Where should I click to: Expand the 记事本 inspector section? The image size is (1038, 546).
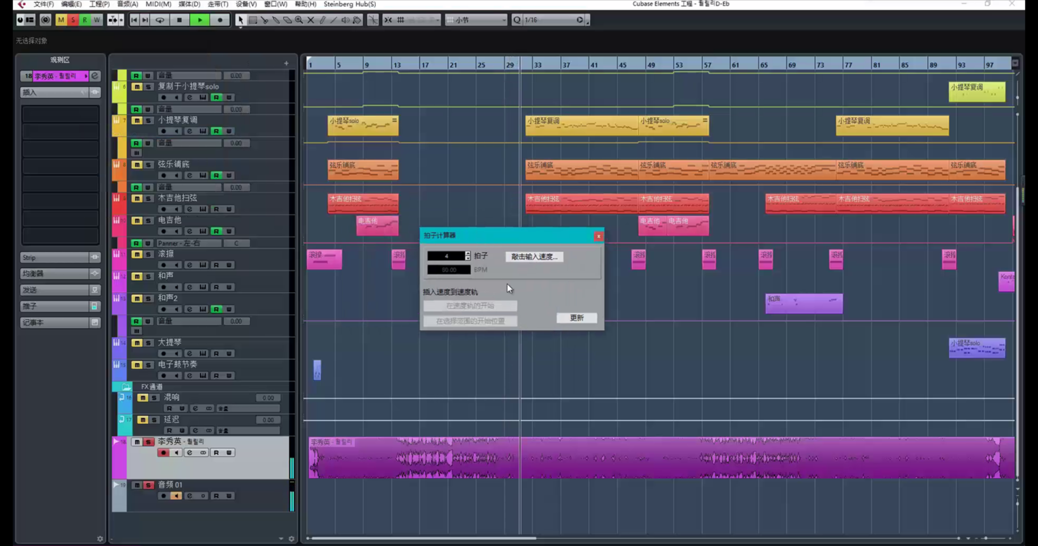pos(61,322)
